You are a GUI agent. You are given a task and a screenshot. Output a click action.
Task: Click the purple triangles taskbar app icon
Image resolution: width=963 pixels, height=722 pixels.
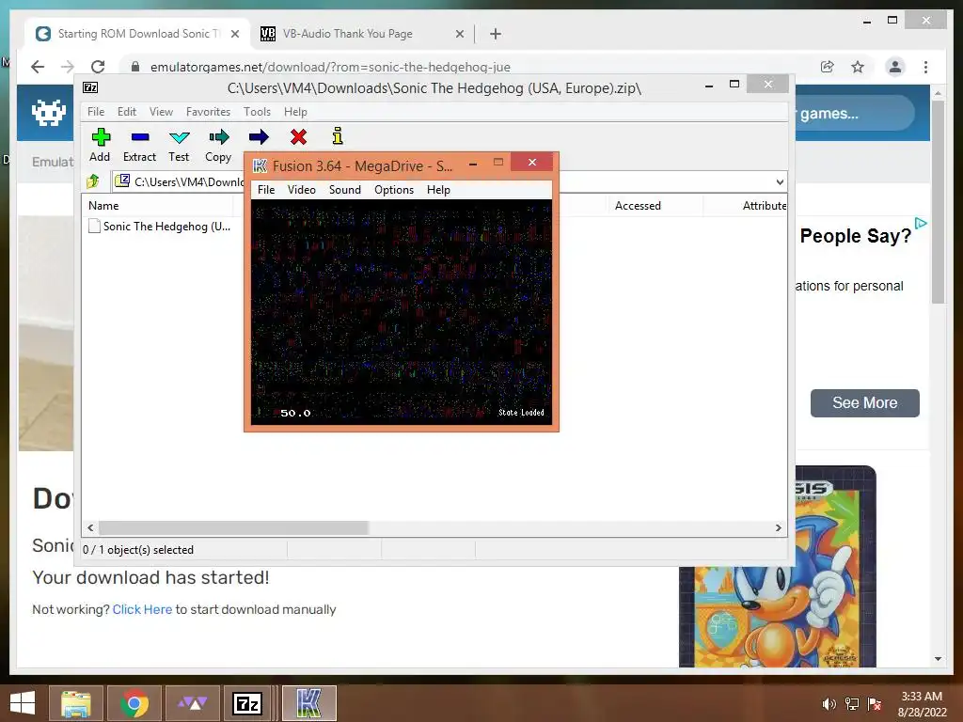click(x=192, y=703)
